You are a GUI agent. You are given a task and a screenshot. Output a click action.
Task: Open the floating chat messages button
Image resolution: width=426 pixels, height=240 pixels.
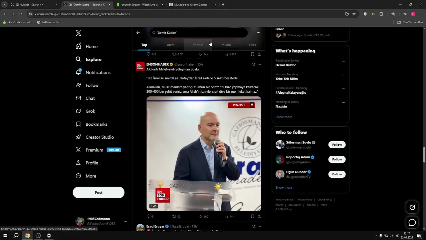(412, 222)
